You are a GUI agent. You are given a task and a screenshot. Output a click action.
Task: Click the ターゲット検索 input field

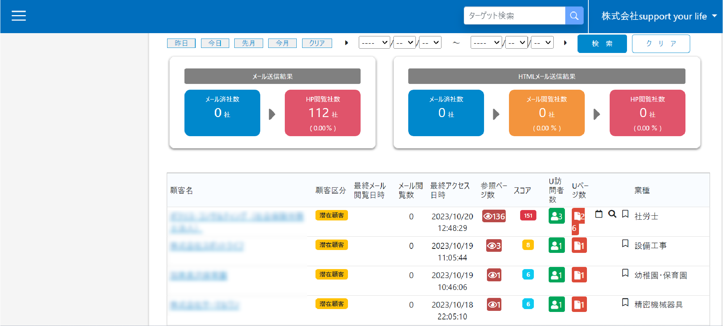514,16
